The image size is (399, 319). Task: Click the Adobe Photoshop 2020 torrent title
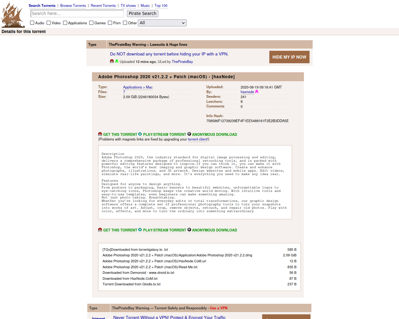point(166,77)
